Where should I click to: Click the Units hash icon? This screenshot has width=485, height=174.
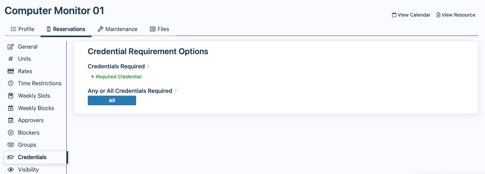click(x=11, y=59)
